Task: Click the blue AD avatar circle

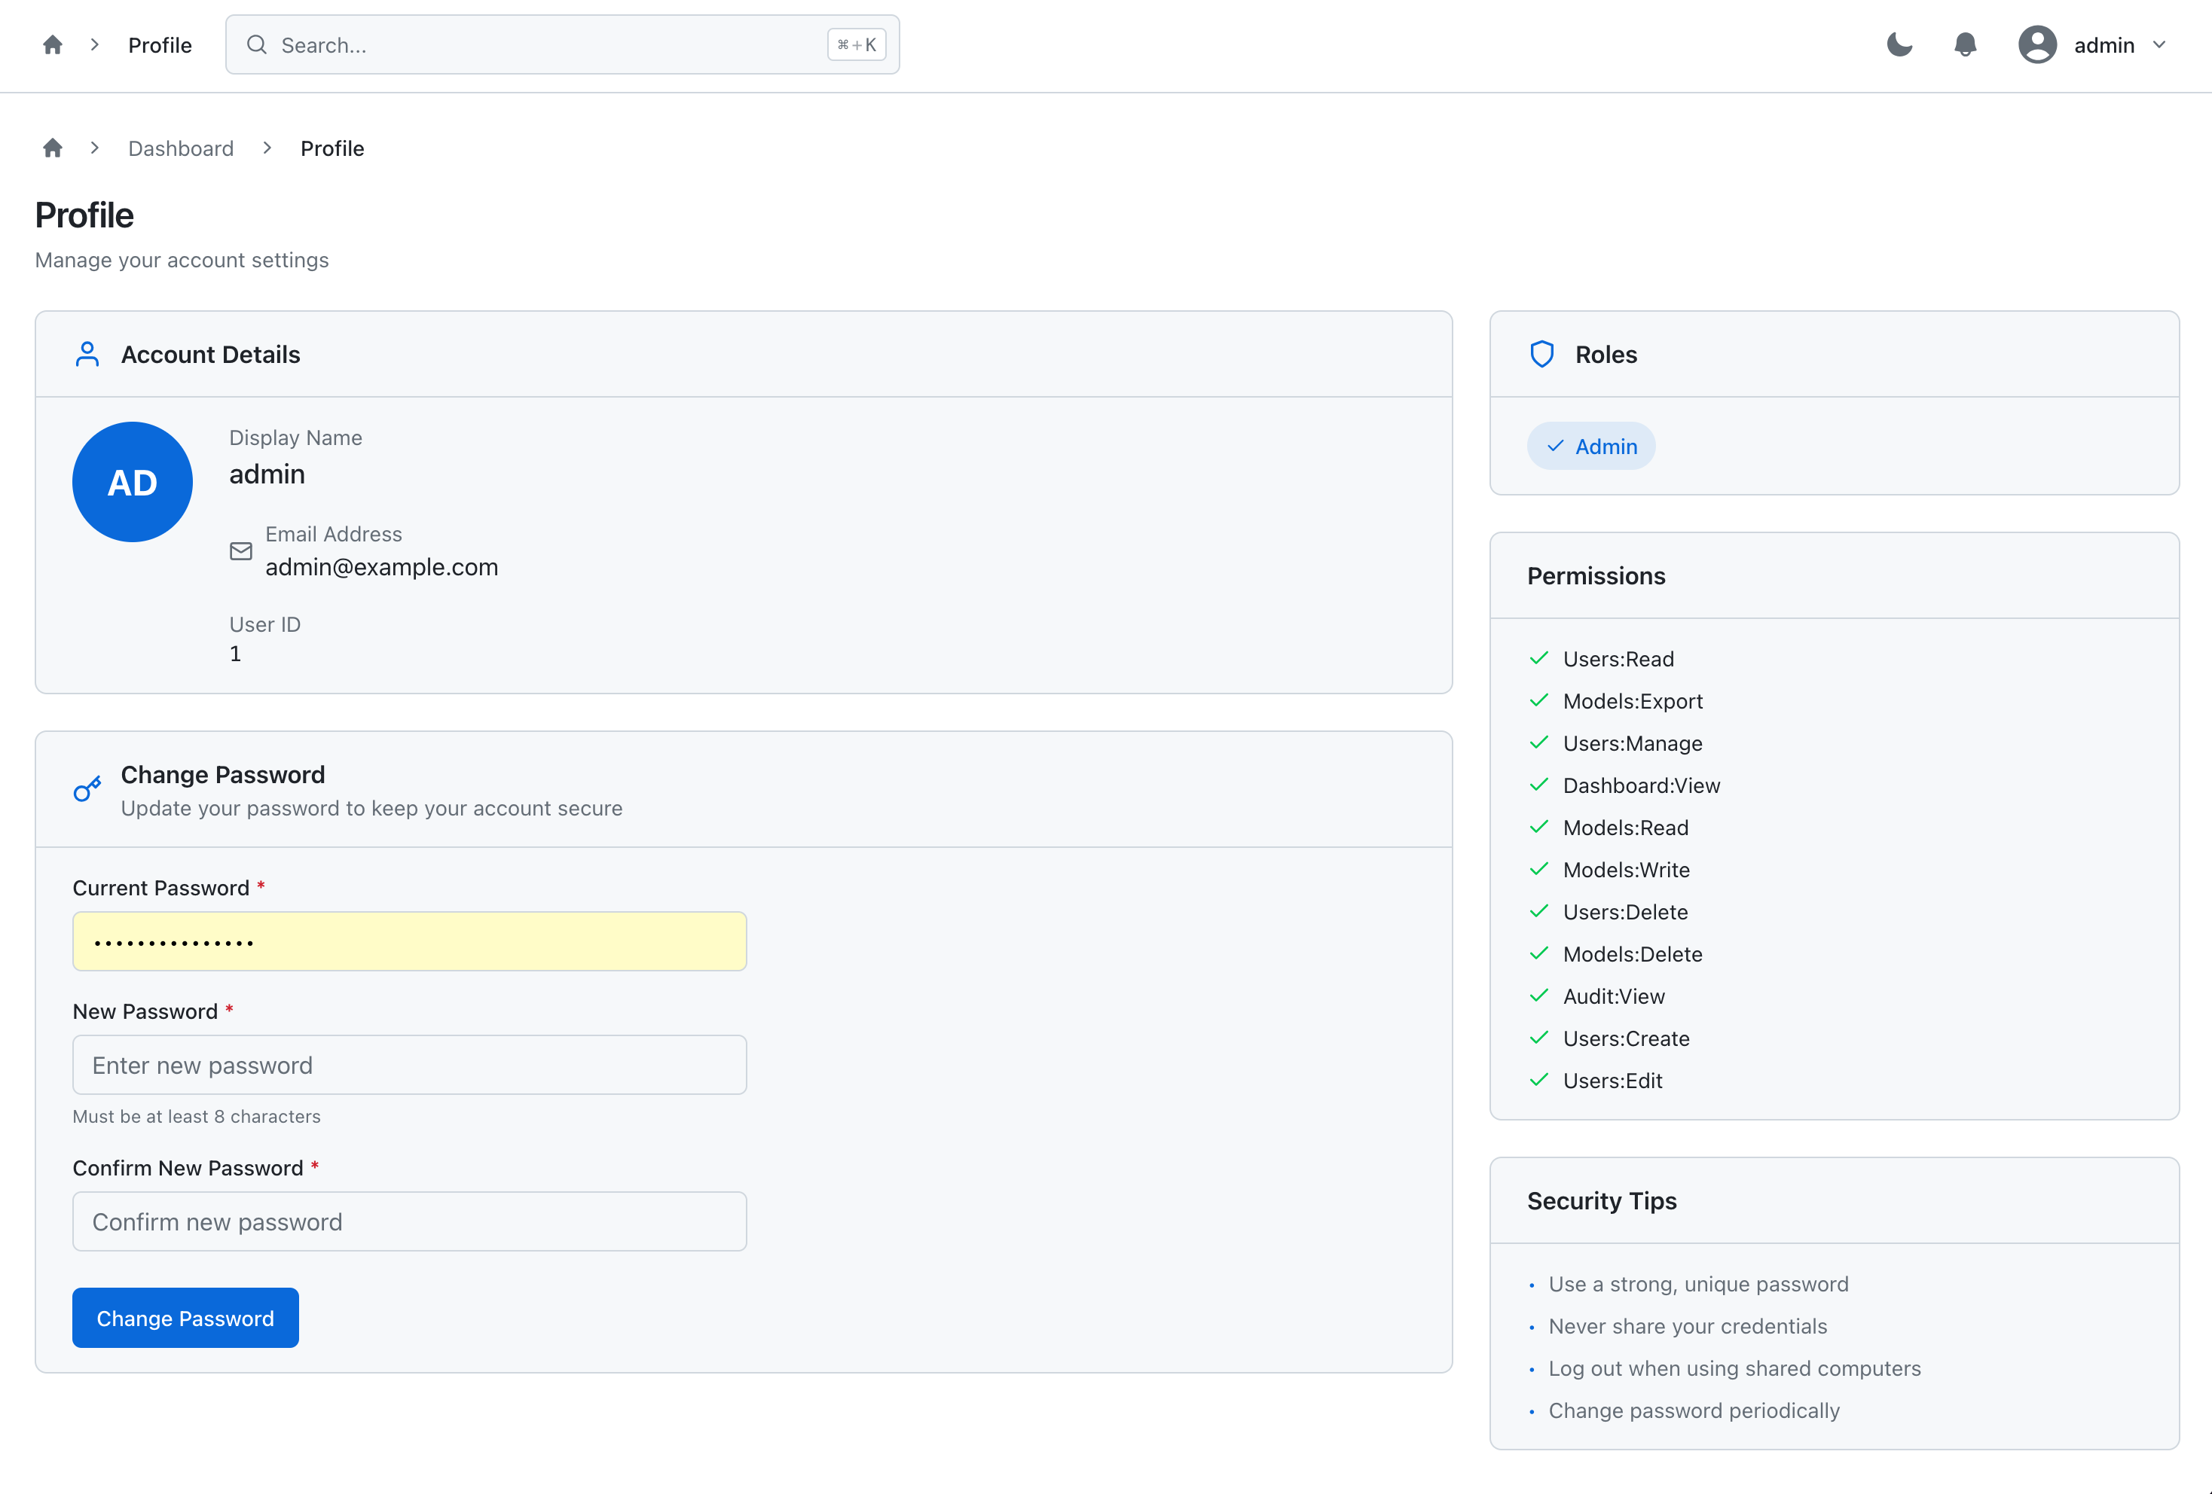Action: coord(133,483)
